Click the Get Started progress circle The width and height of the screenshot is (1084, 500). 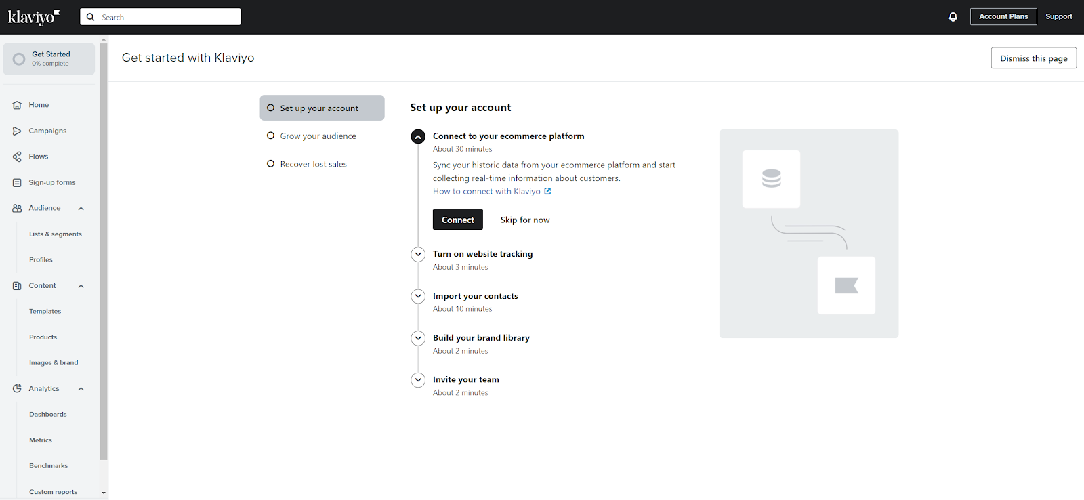point(19,59)
